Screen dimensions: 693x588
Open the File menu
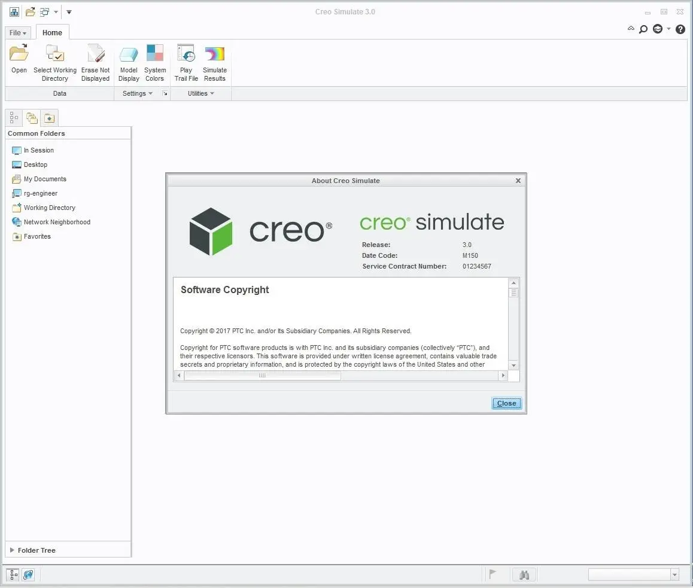(18, 33)
